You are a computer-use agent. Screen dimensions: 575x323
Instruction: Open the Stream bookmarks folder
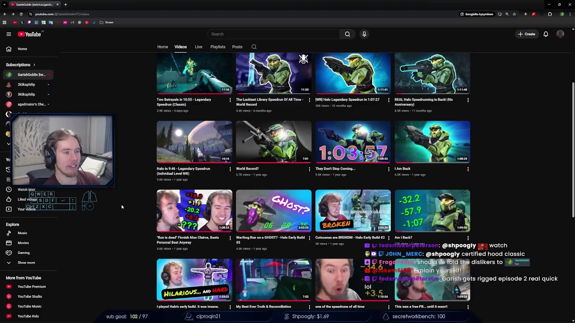tap(106, 22)
